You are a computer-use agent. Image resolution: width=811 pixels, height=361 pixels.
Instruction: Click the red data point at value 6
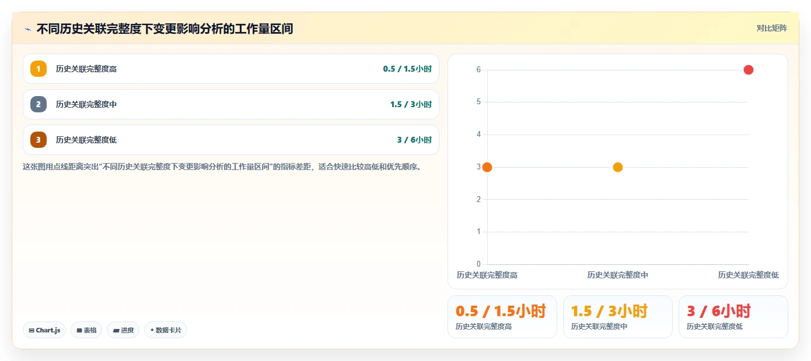pyautogui.click(x=749, y=70)
